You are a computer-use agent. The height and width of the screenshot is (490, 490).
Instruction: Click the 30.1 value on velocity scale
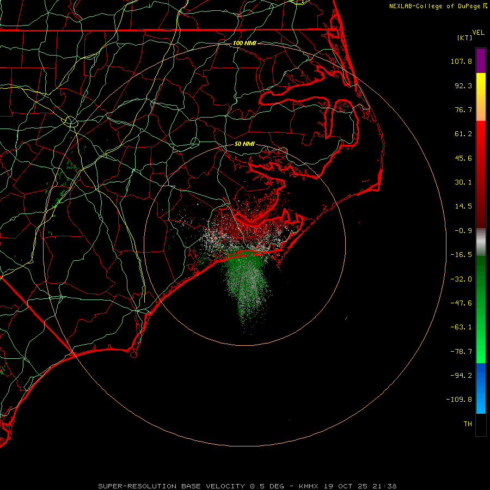[x=463, y=182]
